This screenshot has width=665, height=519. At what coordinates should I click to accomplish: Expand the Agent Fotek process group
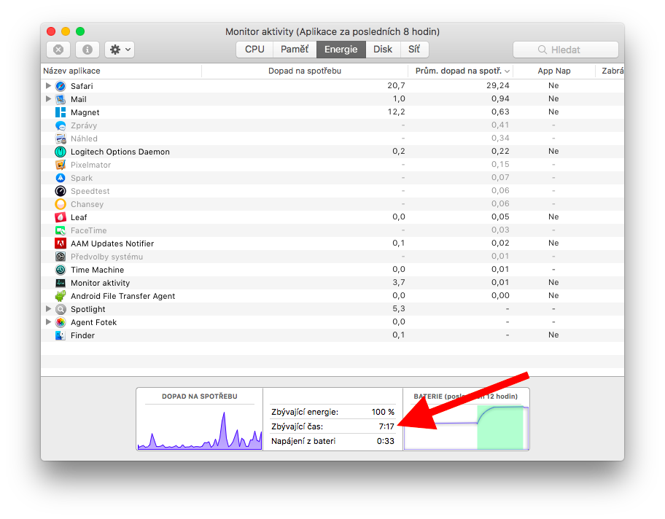point(48,322)
